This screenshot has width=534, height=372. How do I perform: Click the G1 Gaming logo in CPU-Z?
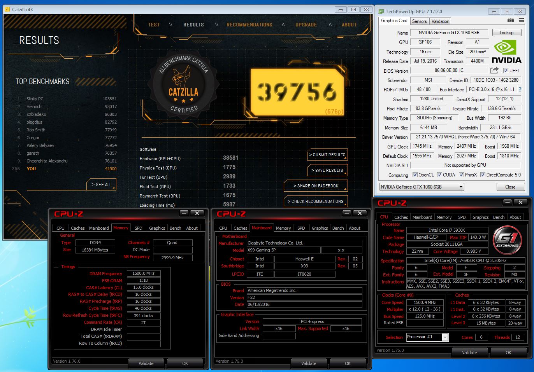[x=508, y=241]
